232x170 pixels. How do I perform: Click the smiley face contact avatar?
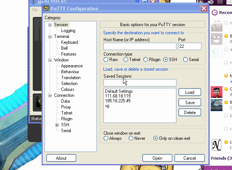click(216, 39)
